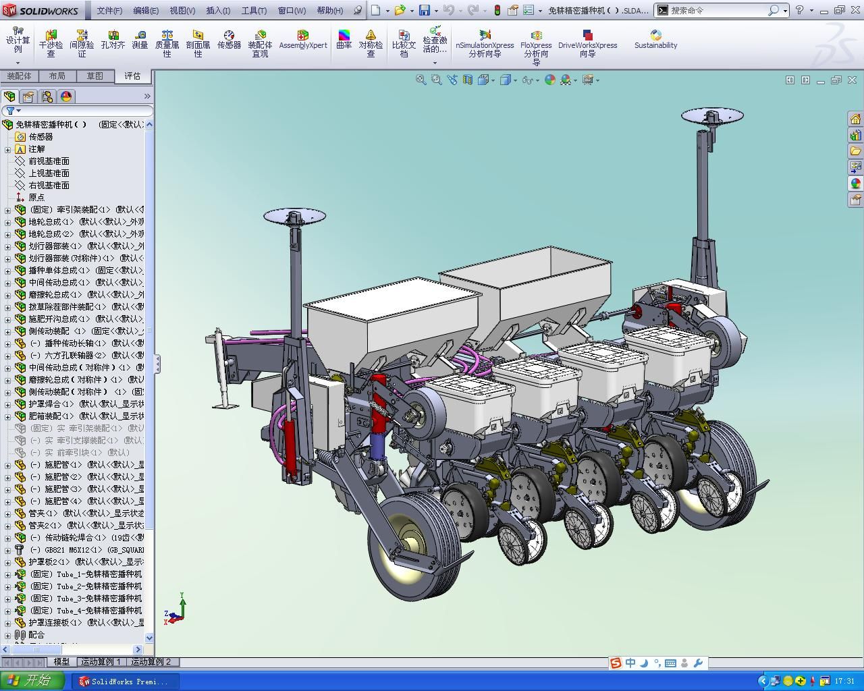Viewport: 864px width, 691px height.
Task: Click the 传感器 sensor toolbar icon
Action: pyautogui.click(x=229, y=40)
